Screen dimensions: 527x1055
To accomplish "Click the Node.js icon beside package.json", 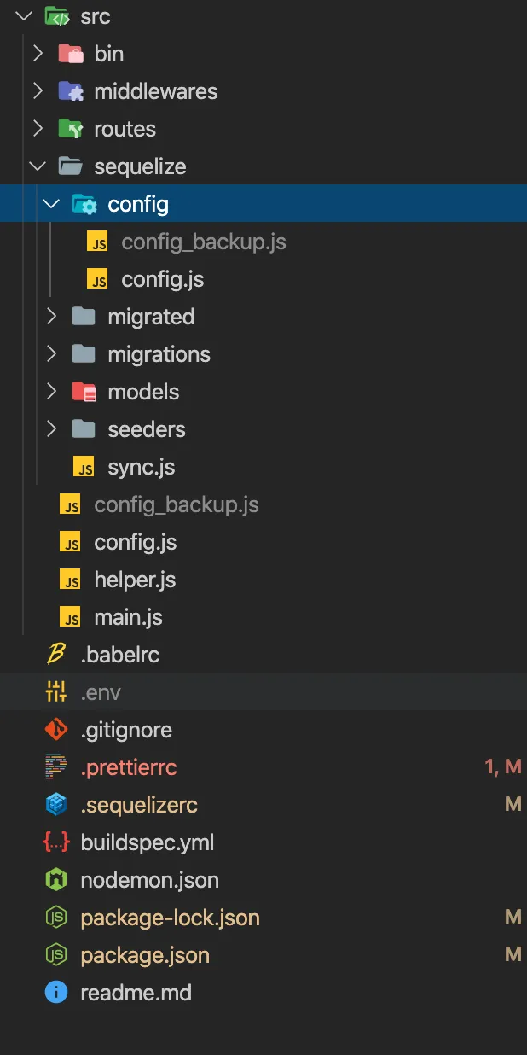I will point(56,955).
